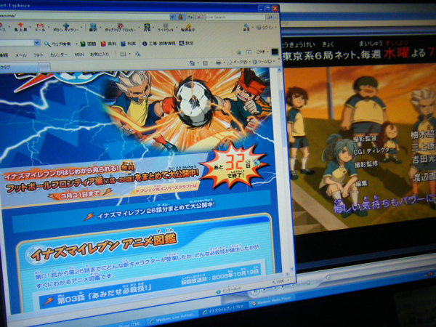Switch to Windows Media Player taskbar button
This screenshot has width=436, height=327.
click(271, 301)
